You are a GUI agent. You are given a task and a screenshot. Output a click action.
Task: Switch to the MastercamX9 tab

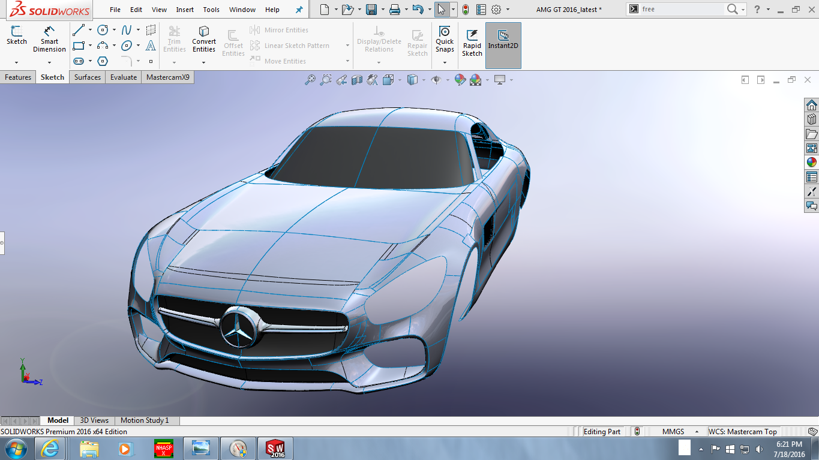tap(168, 77)
